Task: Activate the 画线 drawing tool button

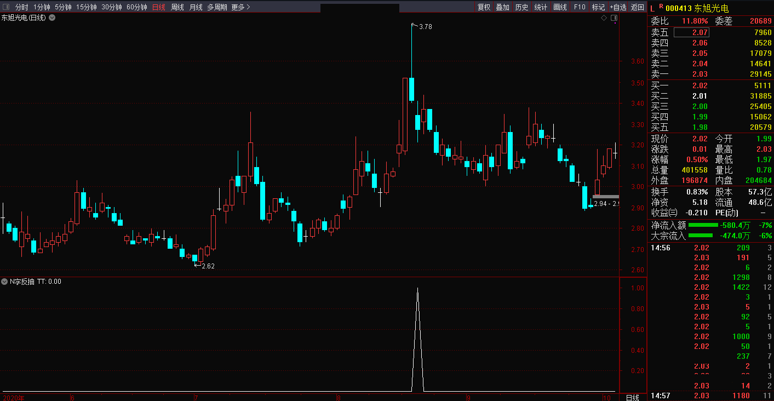Action: click(x=560, y=7)
